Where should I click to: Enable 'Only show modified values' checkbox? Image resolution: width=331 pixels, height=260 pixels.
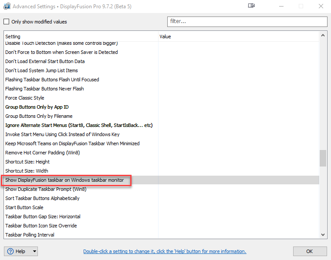tap(7, 22)
